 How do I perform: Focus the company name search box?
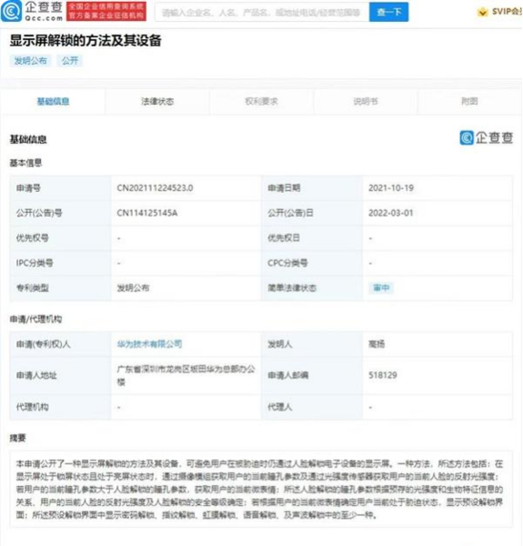(x=262, y=13)
